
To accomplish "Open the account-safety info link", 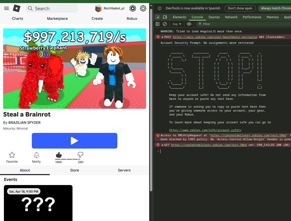I will tap(205, 130).
